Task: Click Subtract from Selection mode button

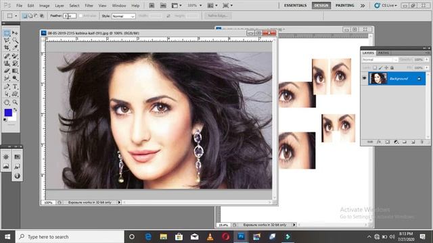Action: click(x=36, y=16)
